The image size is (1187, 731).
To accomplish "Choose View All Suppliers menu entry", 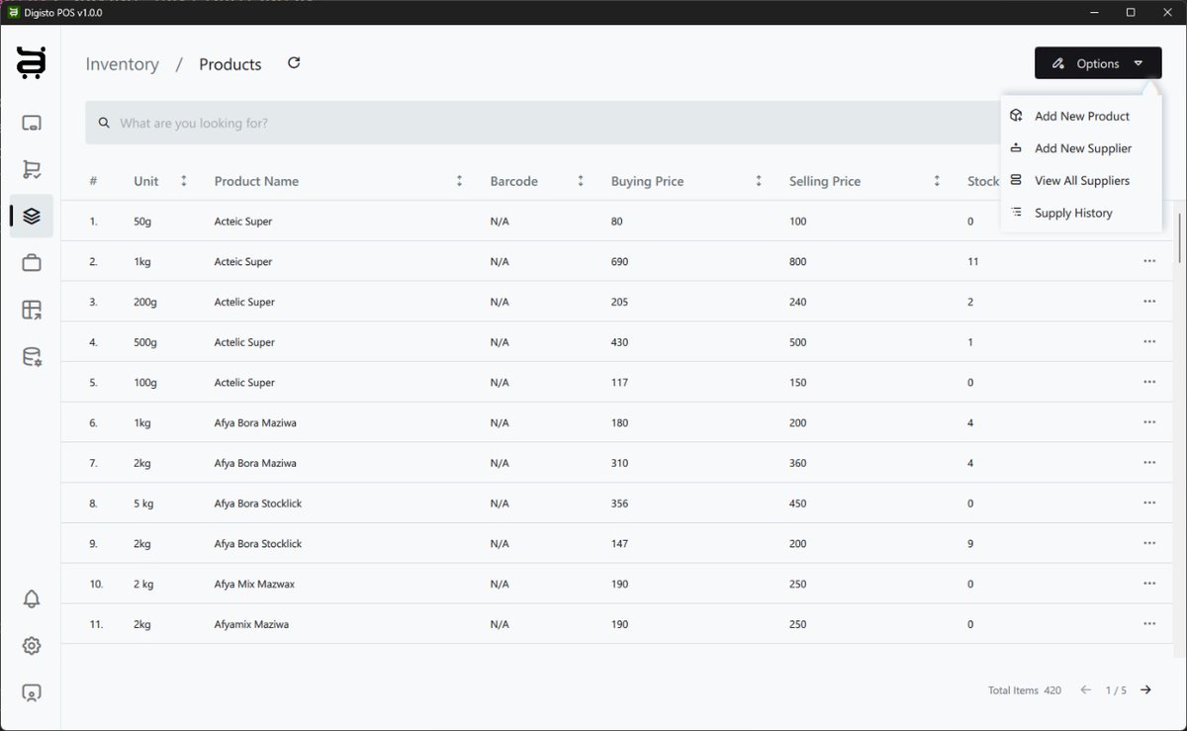I will pos(1081,181).
